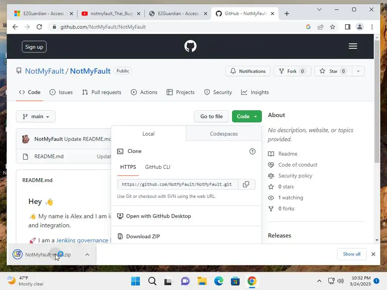The image size is (387, 290).
Task: Collapse the green Code dropdown
Action: click(247, 116)
